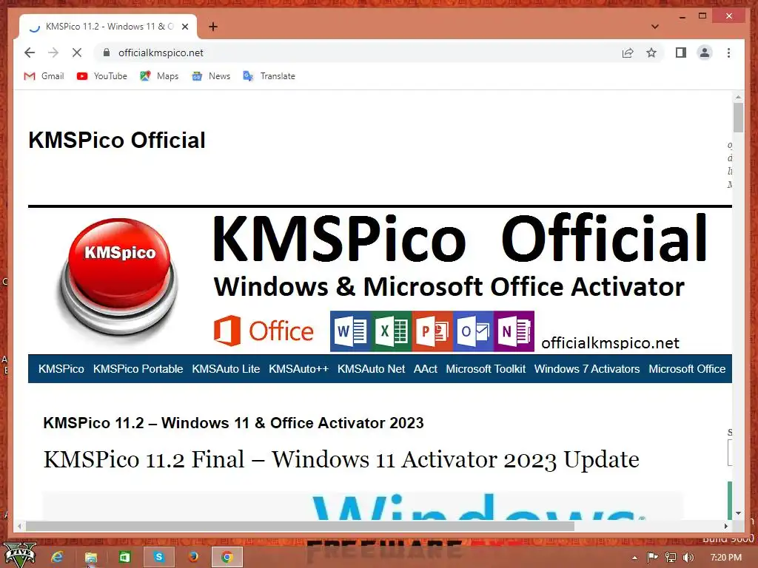This screenshot has height=568, width=758.
Task: Click the GTA V taskbar icon
Action: click(x=19, y=556)
